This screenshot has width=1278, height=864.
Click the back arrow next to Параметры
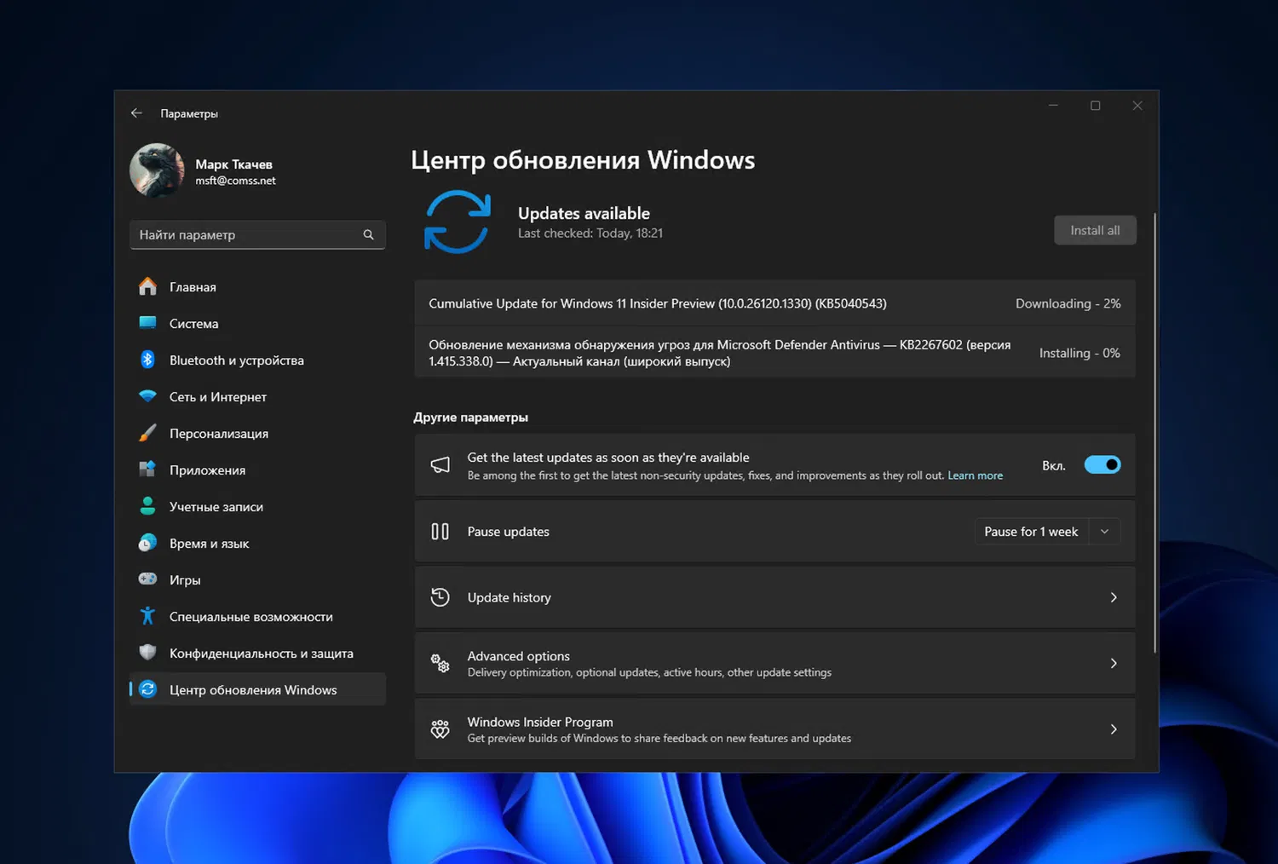click(x=136, y=113)
